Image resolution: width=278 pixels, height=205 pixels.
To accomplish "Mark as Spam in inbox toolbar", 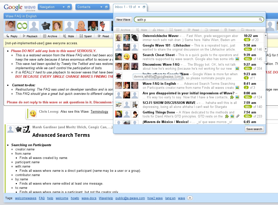I will (x=175, y=30).
